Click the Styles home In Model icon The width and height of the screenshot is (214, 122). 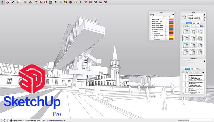click(188, 26)
